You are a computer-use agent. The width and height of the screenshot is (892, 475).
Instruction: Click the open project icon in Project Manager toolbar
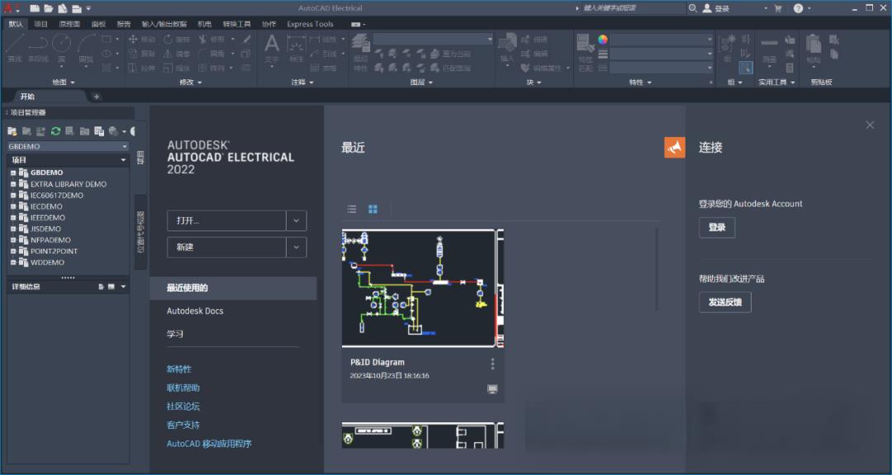coord(12,131)
